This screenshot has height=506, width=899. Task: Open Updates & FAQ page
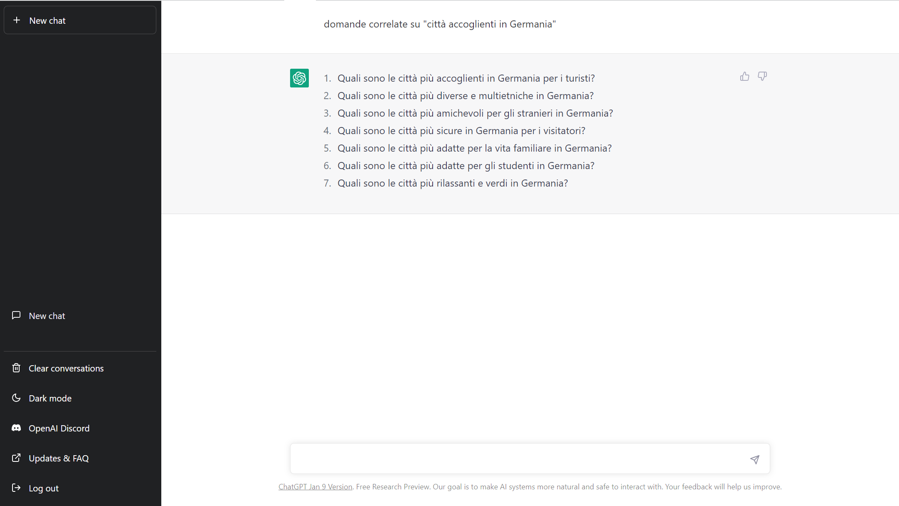[x=58, y=458]
